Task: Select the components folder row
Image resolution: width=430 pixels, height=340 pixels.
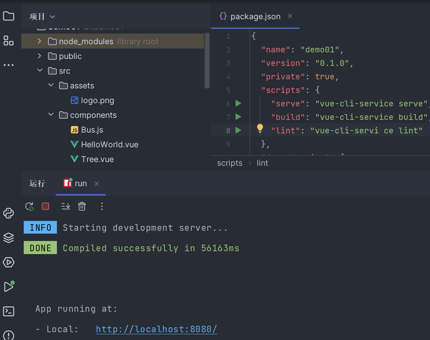Action: point(113,115)
